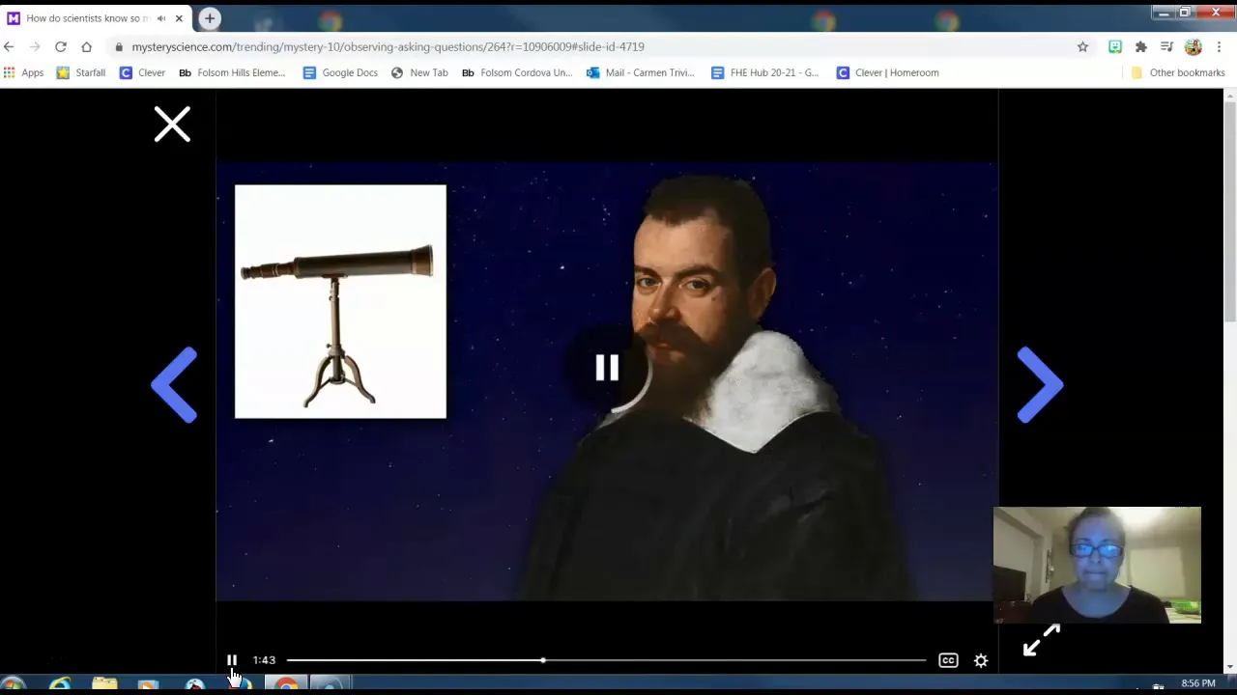
Task: Pause the video using the center overlay button
Action: click(x=607, y=368)
